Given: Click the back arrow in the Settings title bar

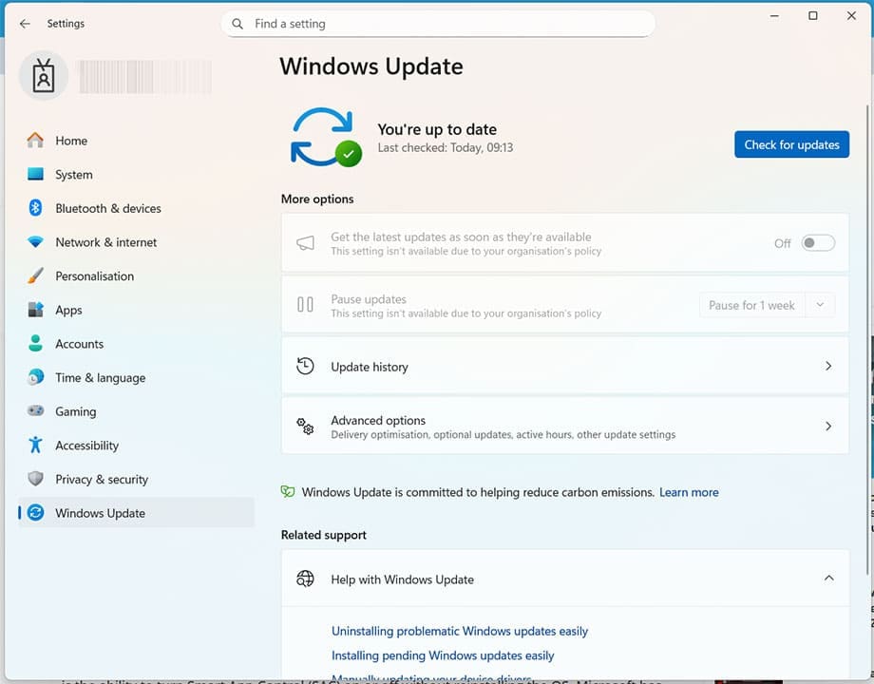Looking at the screenshot, I should tap(25, 24).
